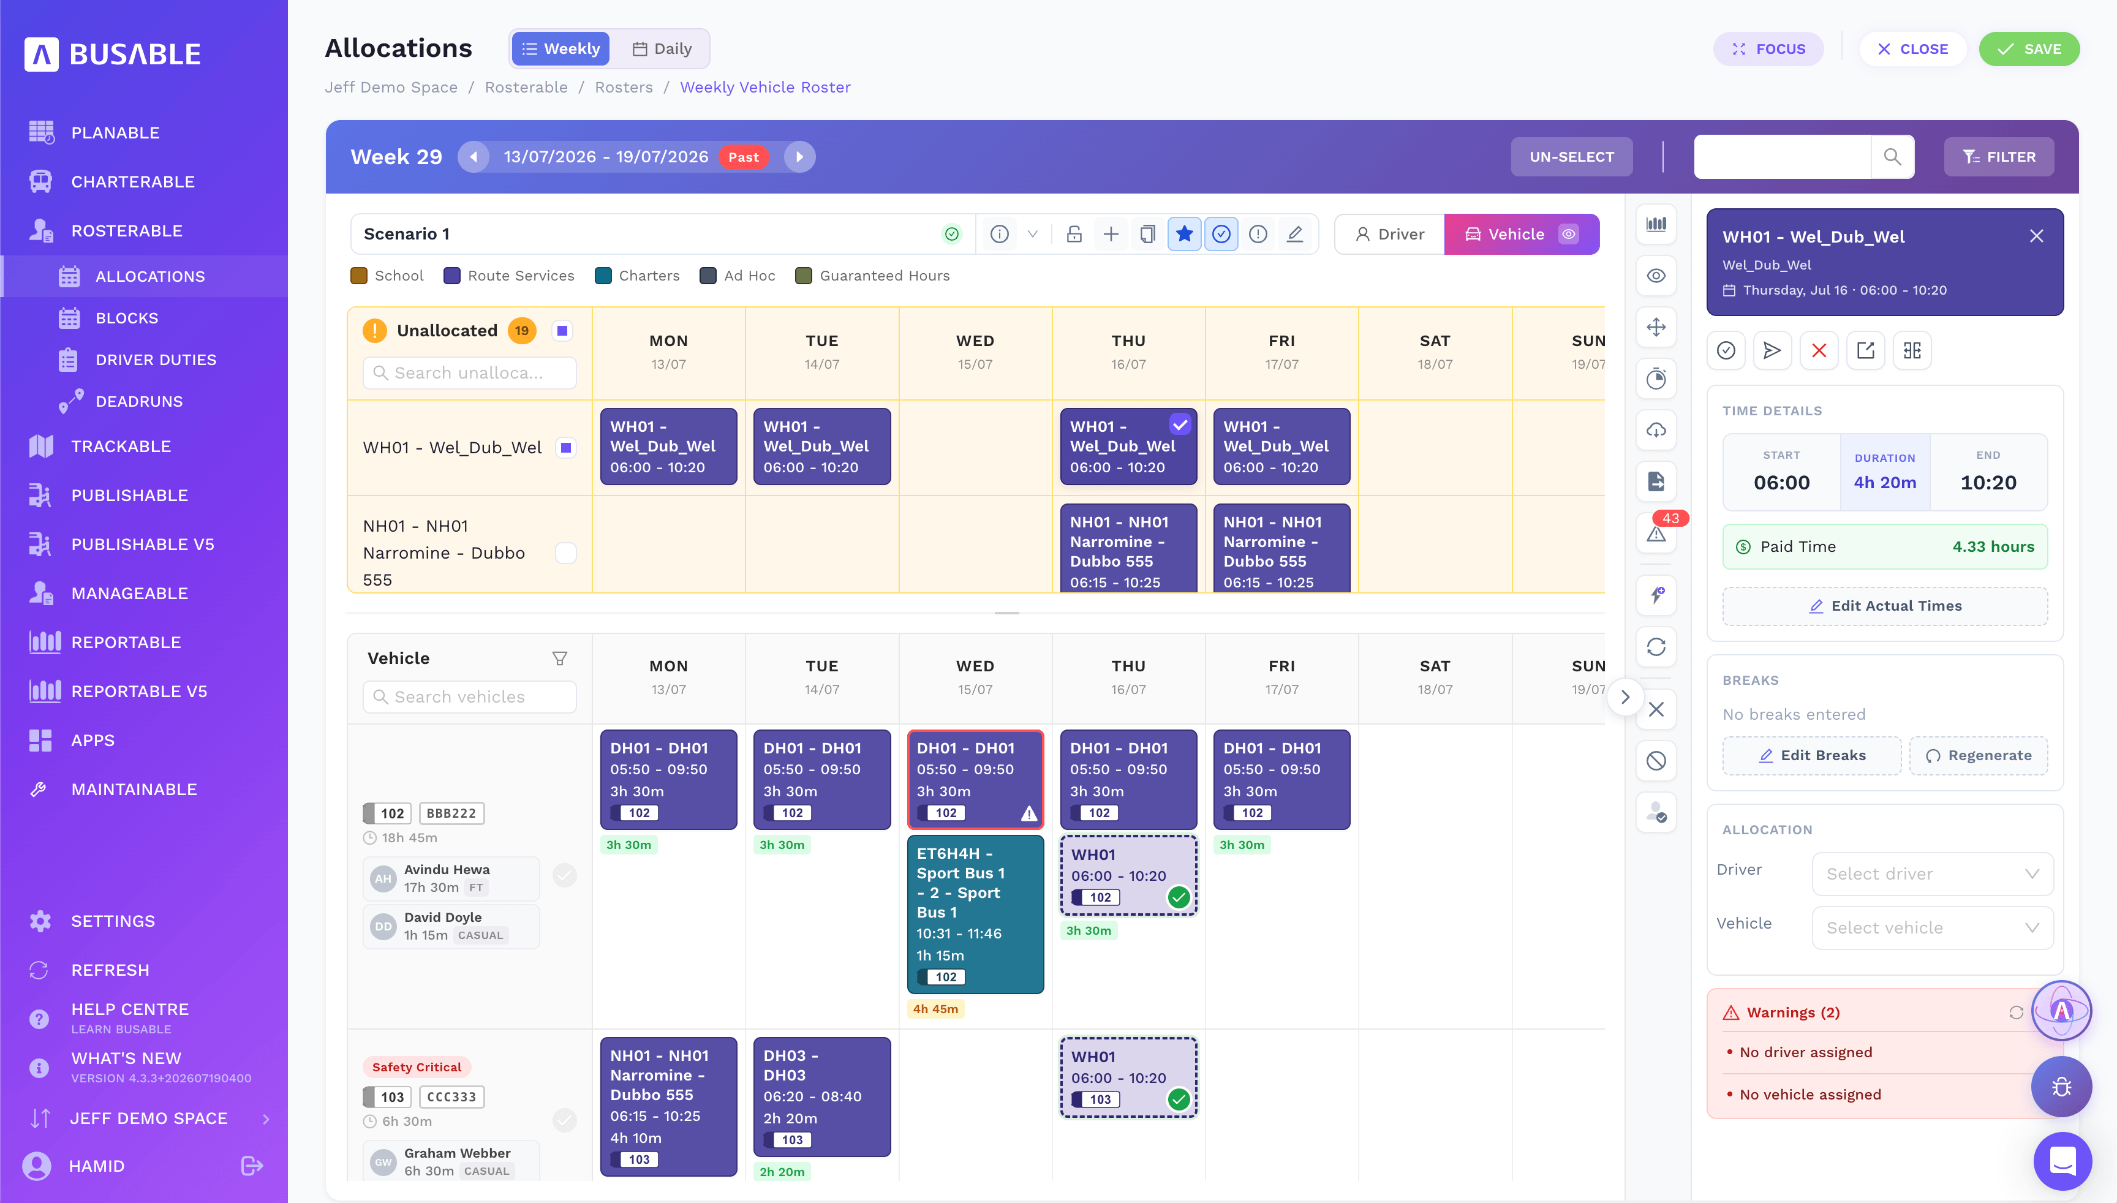
Task: Click the Search vehicles input field
Action: [469, 697]
